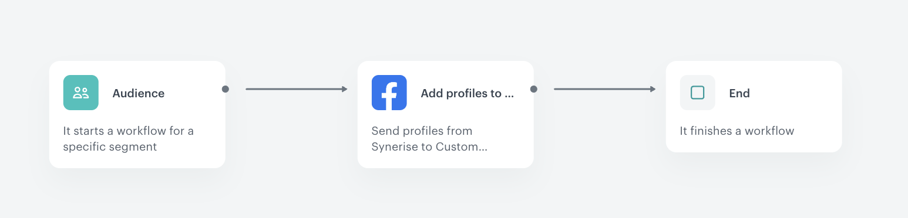
Task: Select the arrow linking Audience to Facebook node
Action: [x=297, y=89]
